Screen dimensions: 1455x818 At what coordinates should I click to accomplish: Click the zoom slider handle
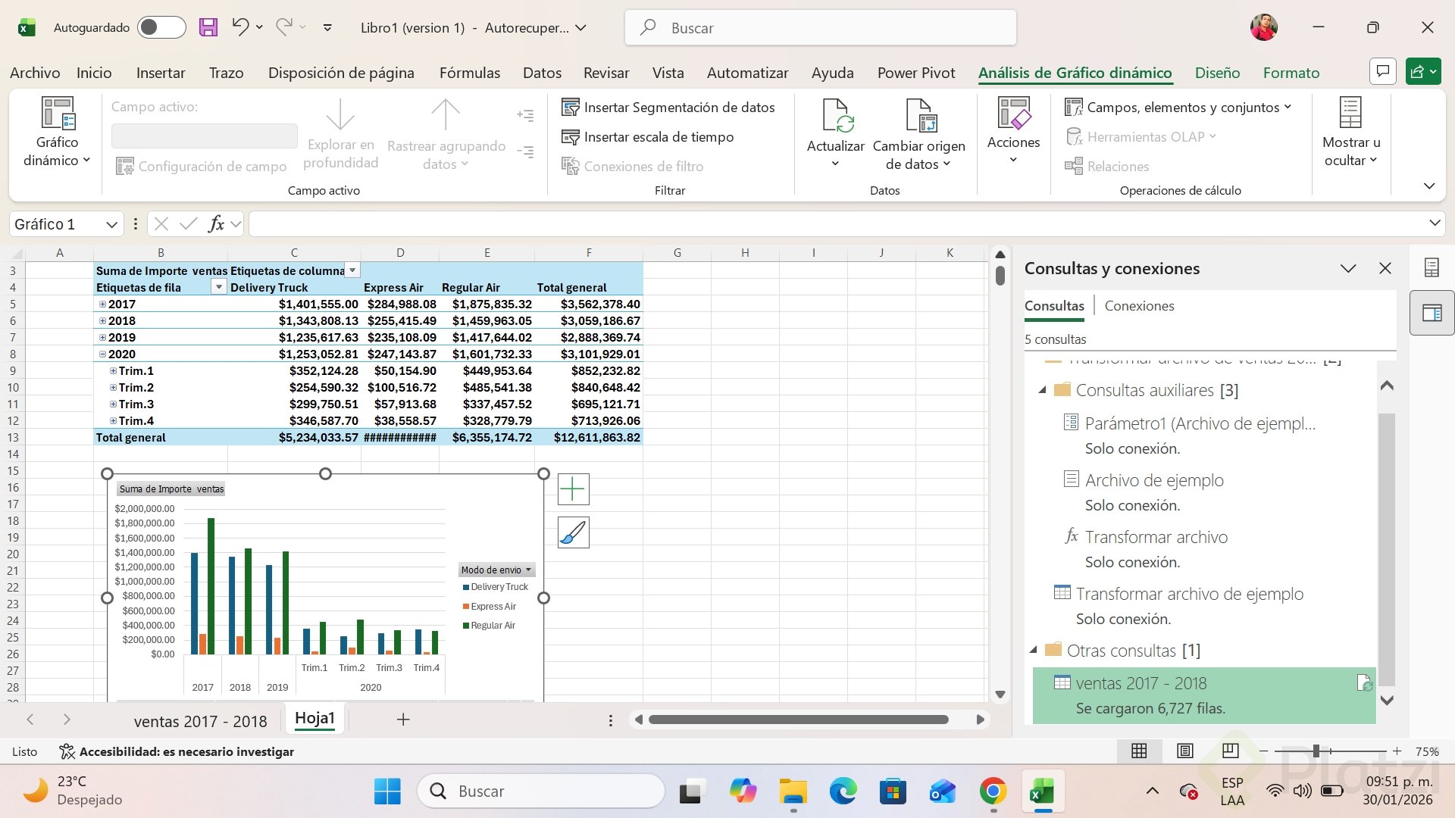(x=1316, y=751)
